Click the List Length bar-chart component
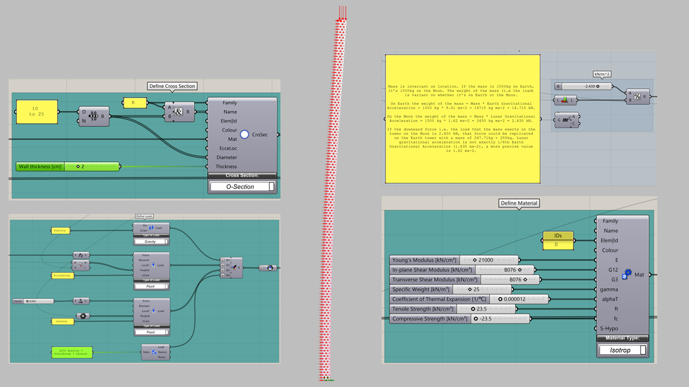 pyautogui.click(x=565, y=99)
